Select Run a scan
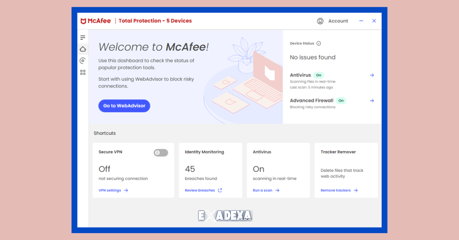This screenshot has height=240, width=459. 263,190
